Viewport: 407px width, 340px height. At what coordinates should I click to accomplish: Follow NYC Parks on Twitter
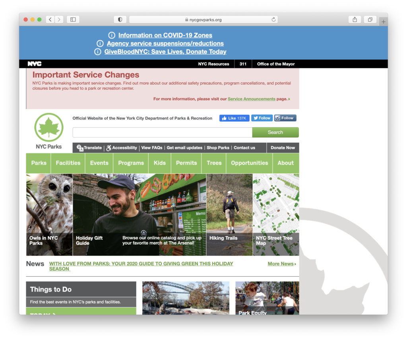262,118
